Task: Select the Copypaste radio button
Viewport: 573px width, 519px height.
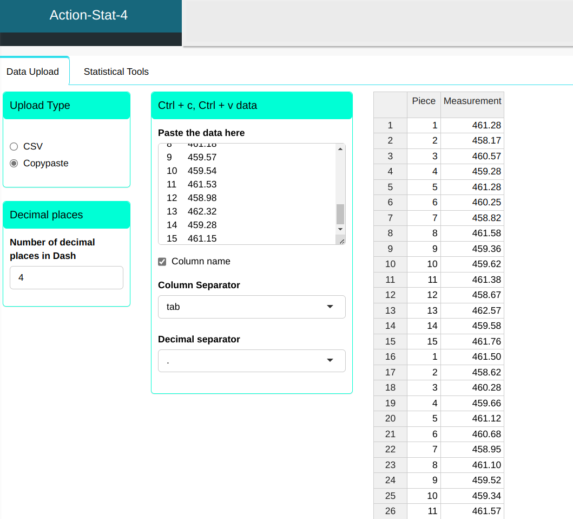Action: (x=14, y=163)
